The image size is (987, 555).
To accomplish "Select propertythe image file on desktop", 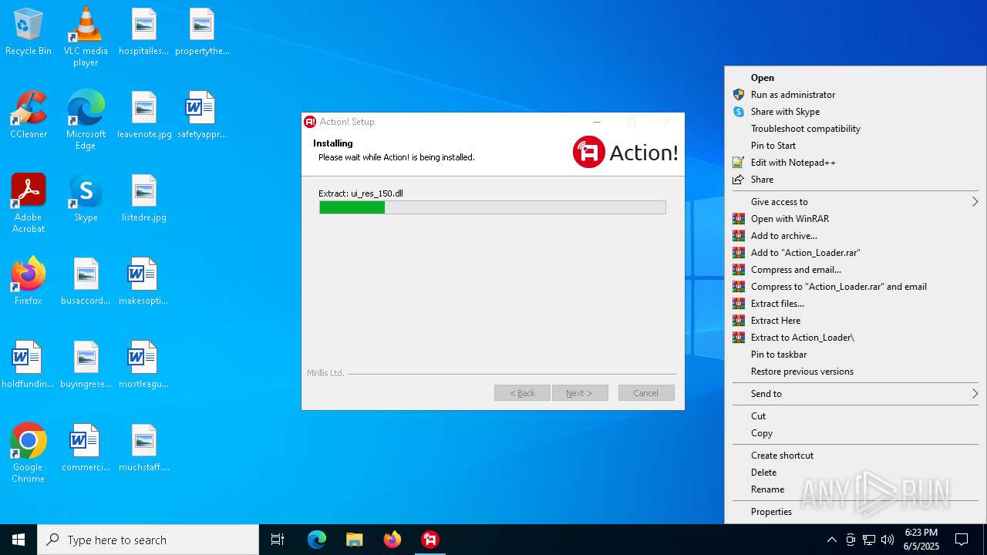I will click(202, 32).
